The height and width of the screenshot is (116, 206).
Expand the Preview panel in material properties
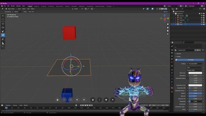coord(178,54)
